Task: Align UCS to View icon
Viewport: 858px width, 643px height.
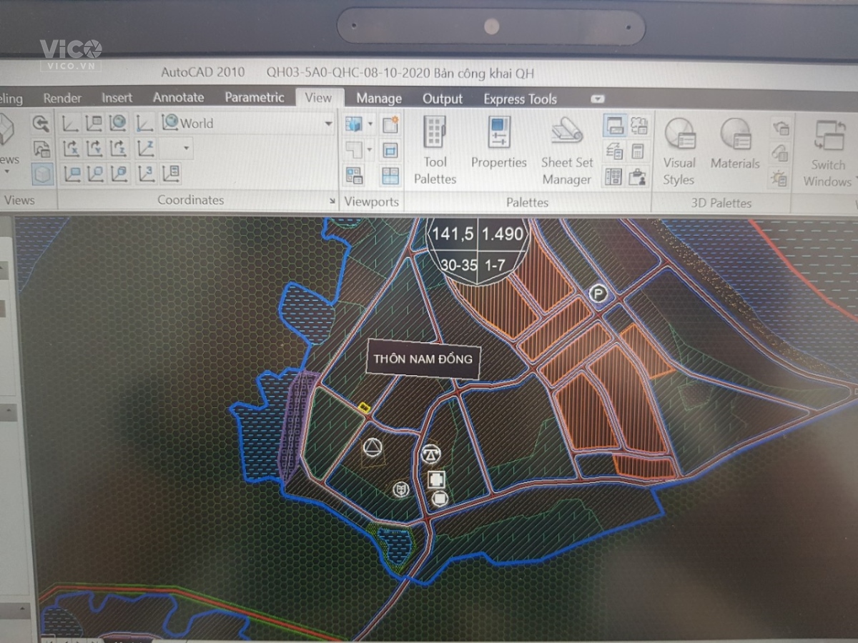Action: [71, 174]
